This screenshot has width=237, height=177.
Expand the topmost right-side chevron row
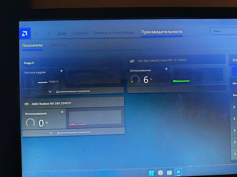[x=234, y=107]
